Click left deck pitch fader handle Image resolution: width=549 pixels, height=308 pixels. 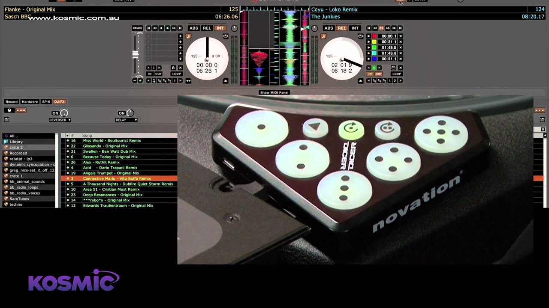point(135,54)
